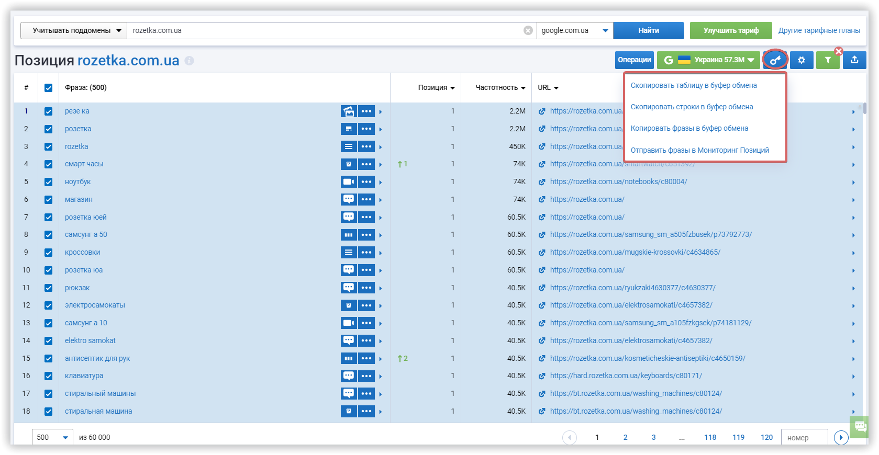Open rozetka.com.ua title link

point(128,61)
